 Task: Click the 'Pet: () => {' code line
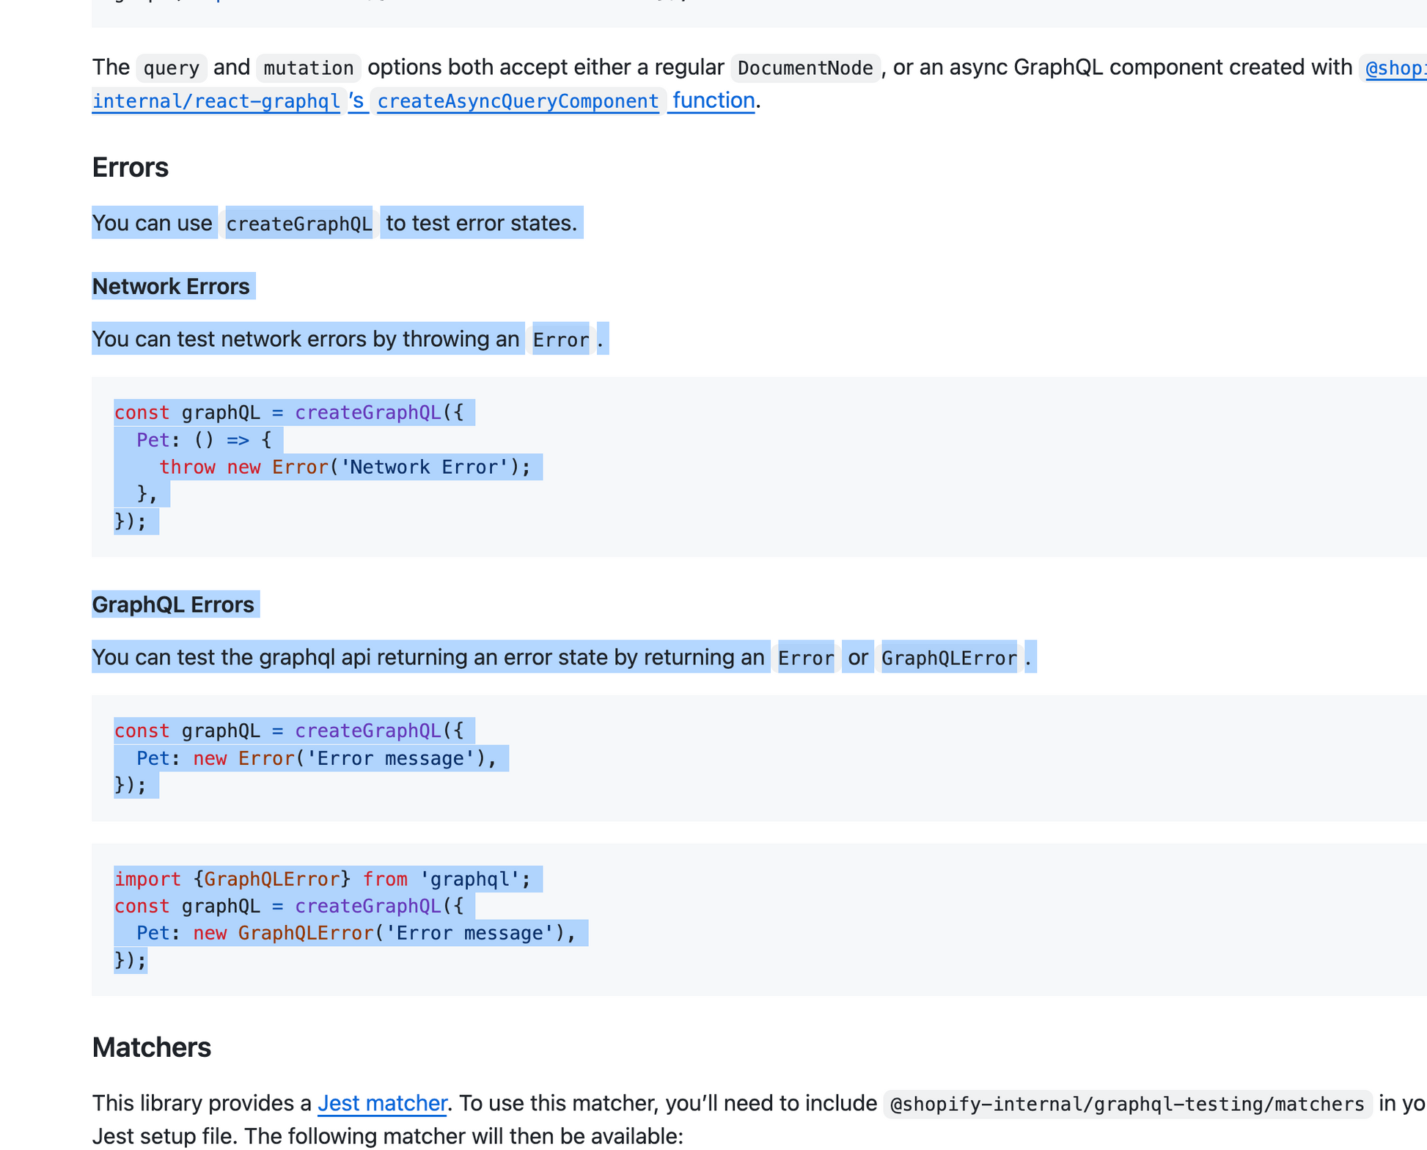(204, 440)
